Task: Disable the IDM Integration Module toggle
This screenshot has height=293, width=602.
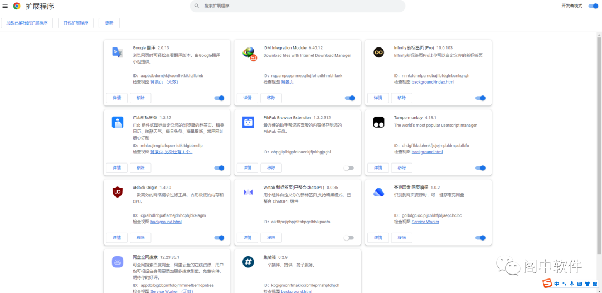Action: coord(349,98)
